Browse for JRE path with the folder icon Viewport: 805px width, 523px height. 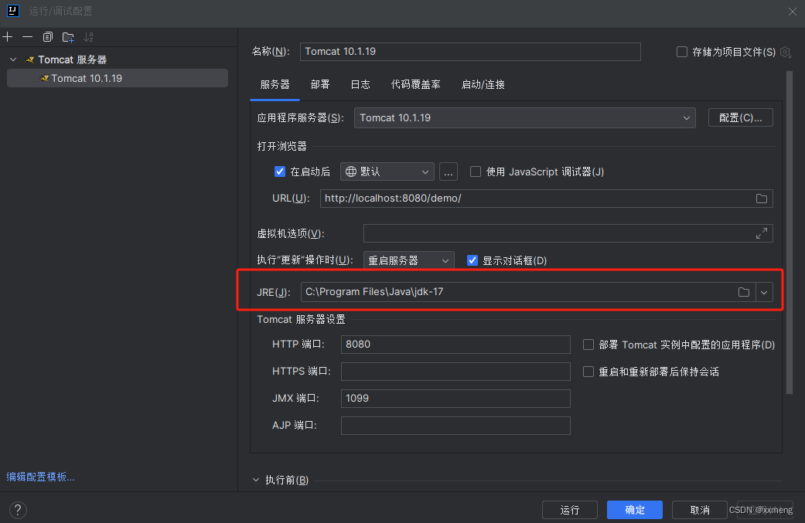(x=743, y=292)
